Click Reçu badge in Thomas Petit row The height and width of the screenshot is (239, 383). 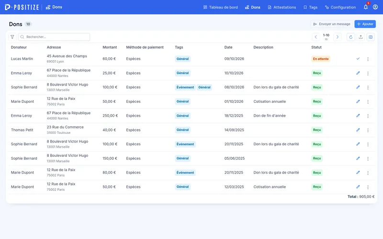coord(317,130)
